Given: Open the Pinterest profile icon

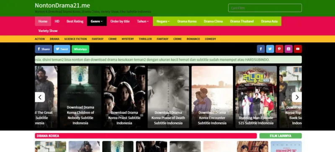Looking at the screenshot, I should (279, 49).
